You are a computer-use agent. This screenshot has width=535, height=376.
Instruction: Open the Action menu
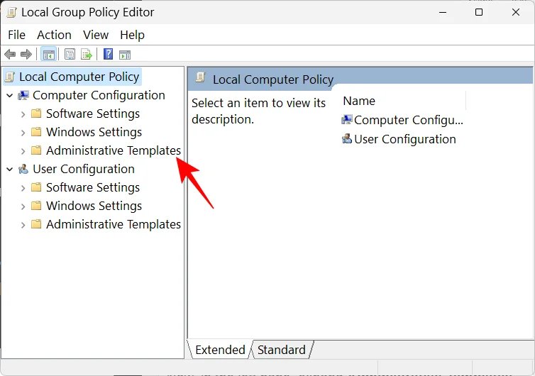pyautogui.click(x=54, y=35)
